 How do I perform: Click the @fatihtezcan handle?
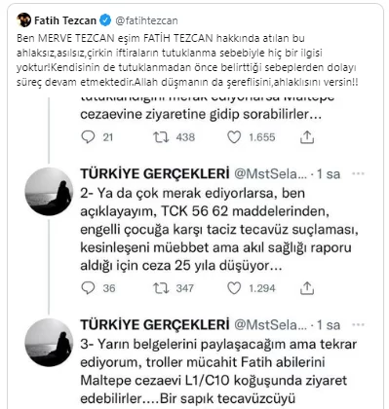[x=146, y=20]
